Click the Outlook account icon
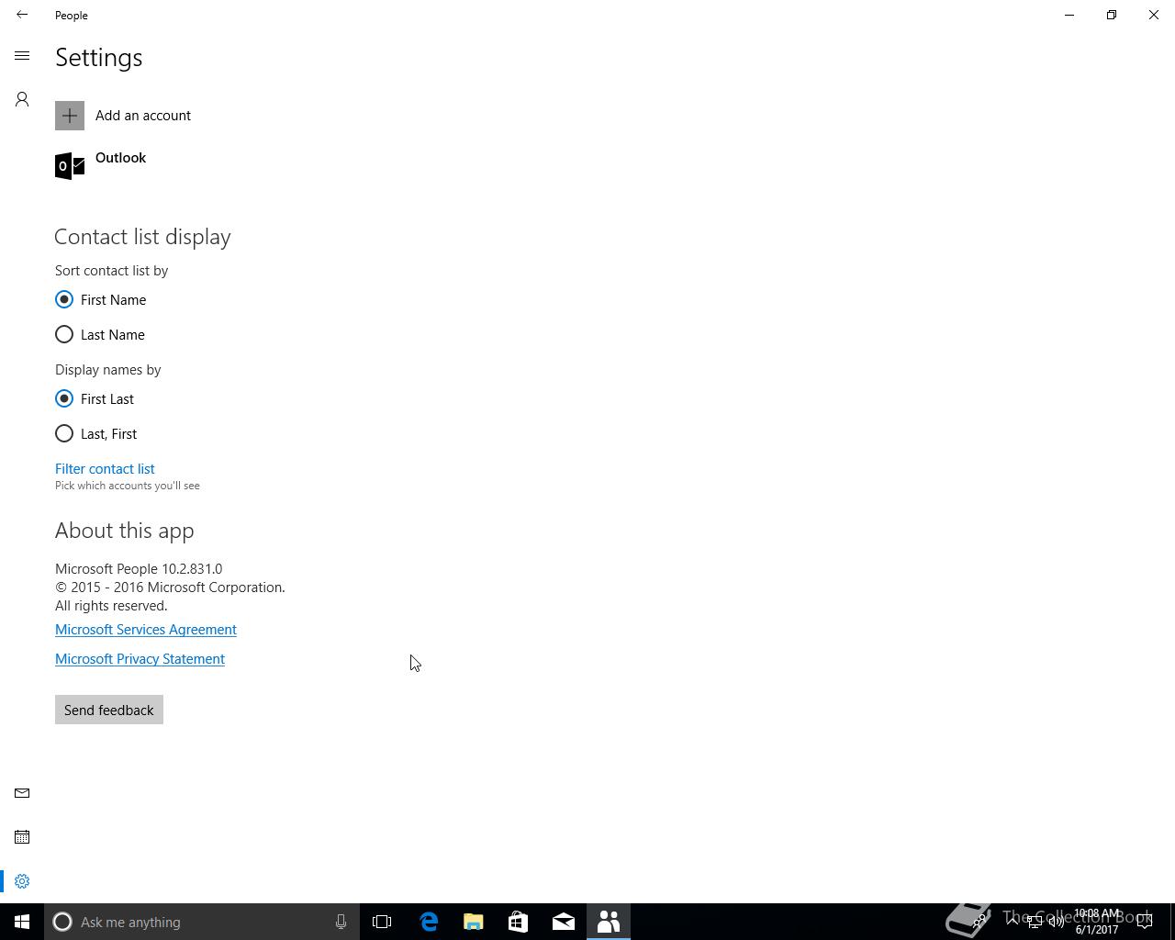 coord(70,165)
